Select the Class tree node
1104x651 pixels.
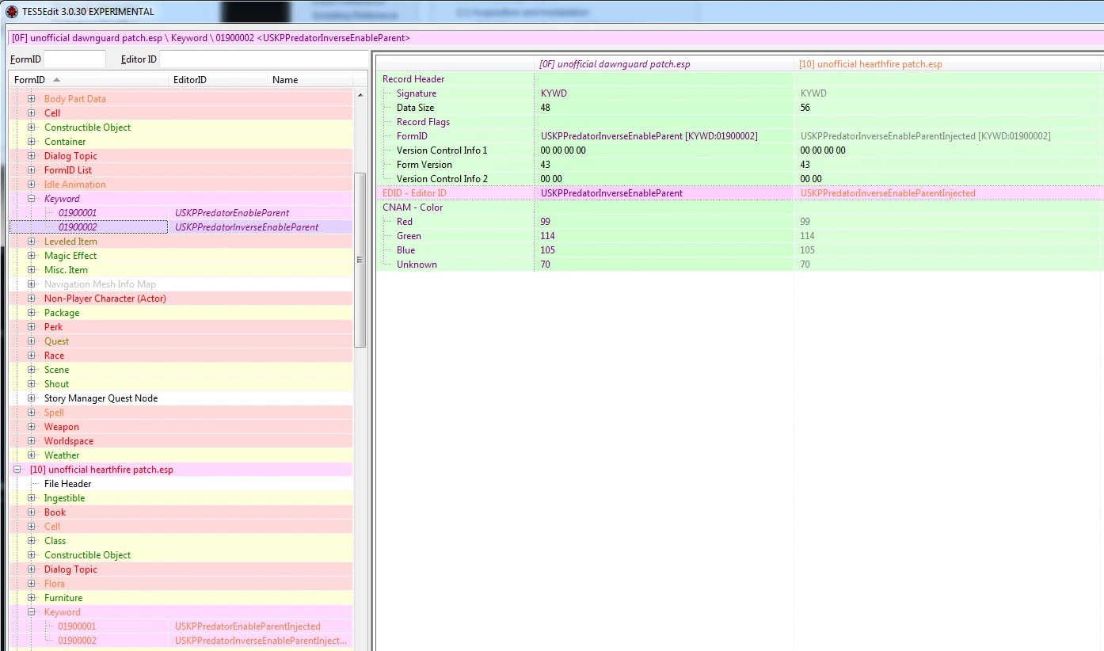pyautogui.click(x=55, y=541)
